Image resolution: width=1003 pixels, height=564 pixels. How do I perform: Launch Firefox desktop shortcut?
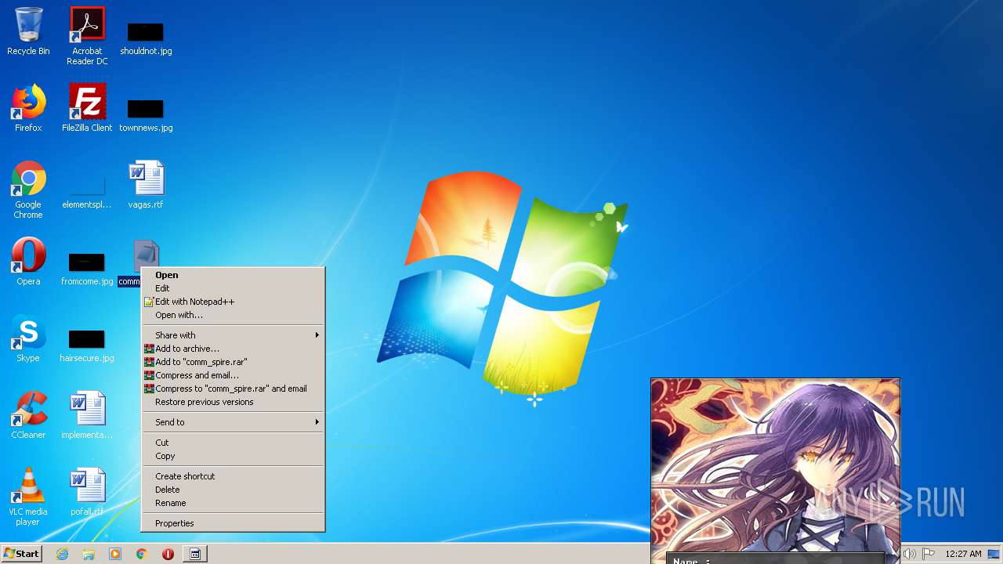tap(28, 108)
